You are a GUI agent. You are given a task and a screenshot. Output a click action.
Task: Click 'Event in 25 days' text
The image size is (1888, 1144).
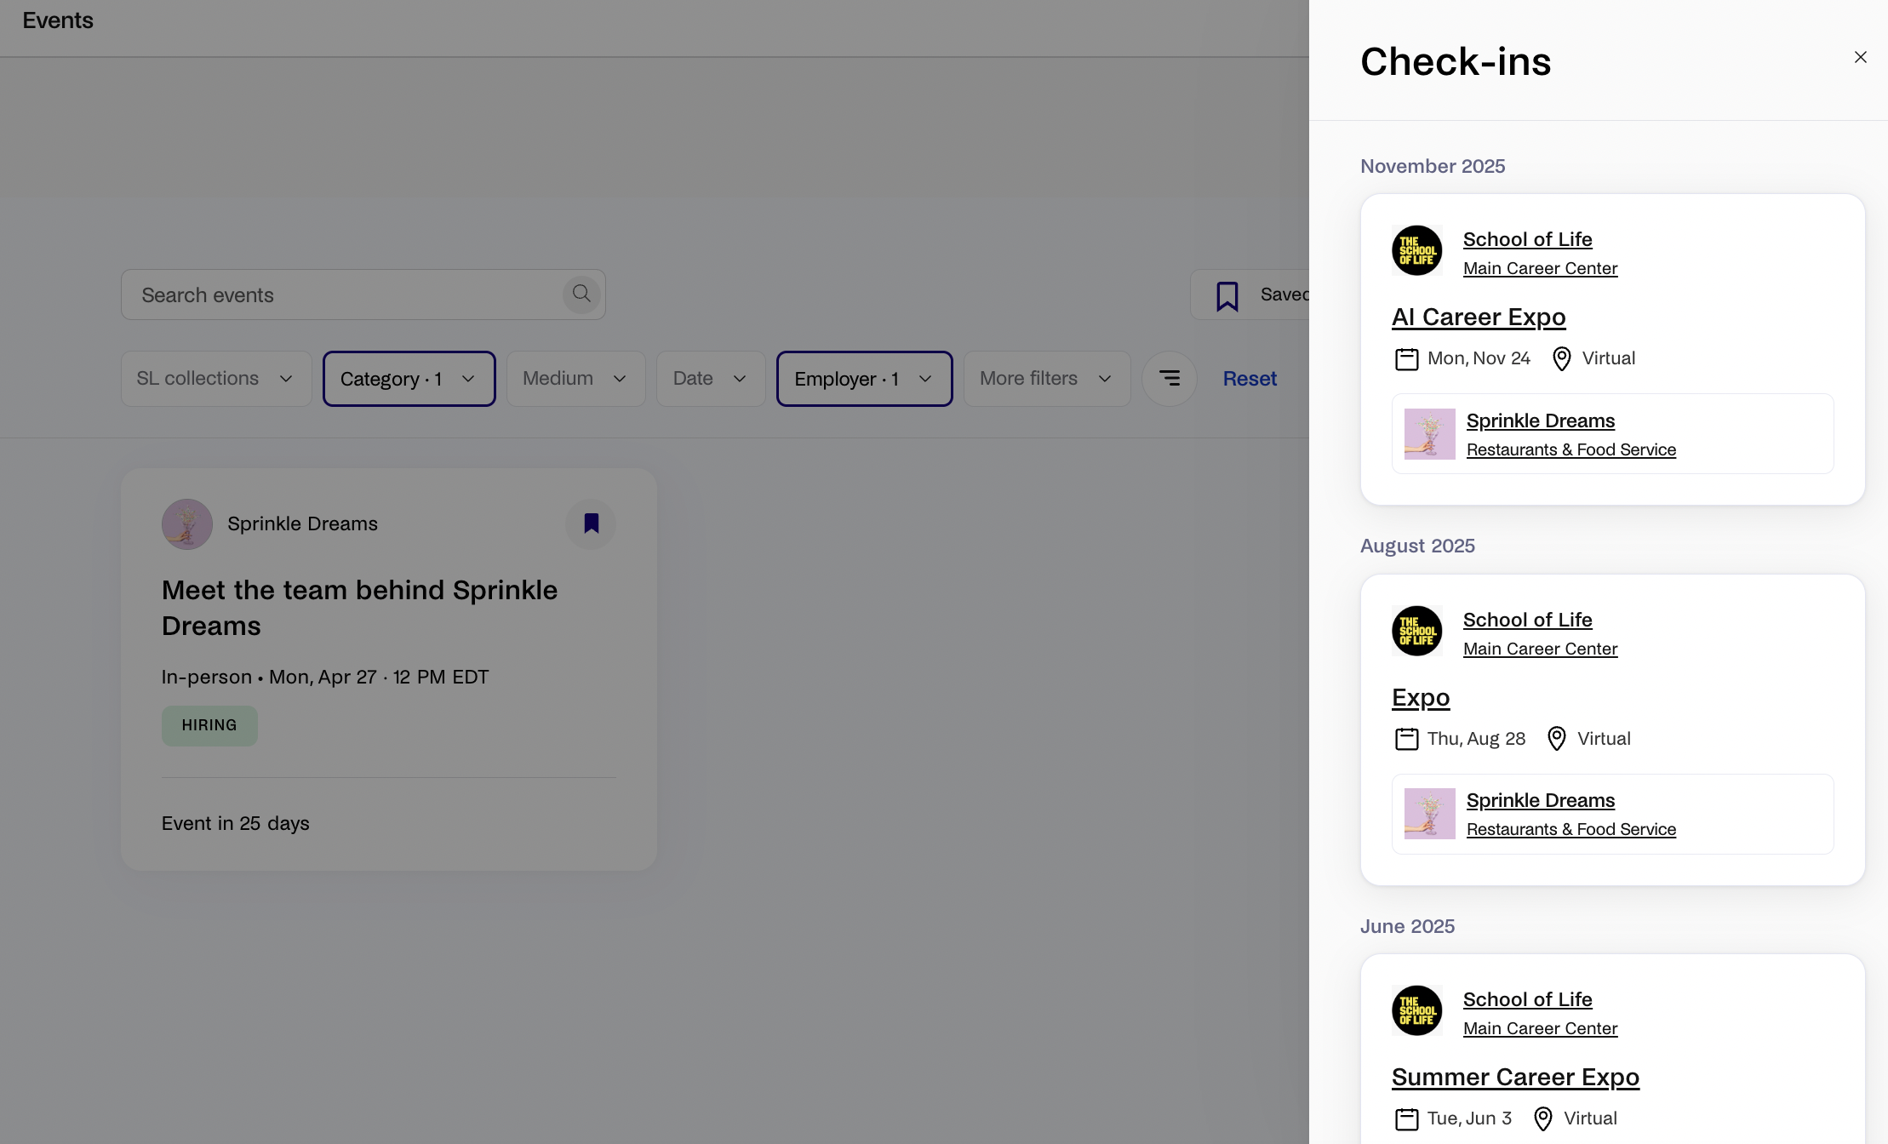(x=236, y=823)
